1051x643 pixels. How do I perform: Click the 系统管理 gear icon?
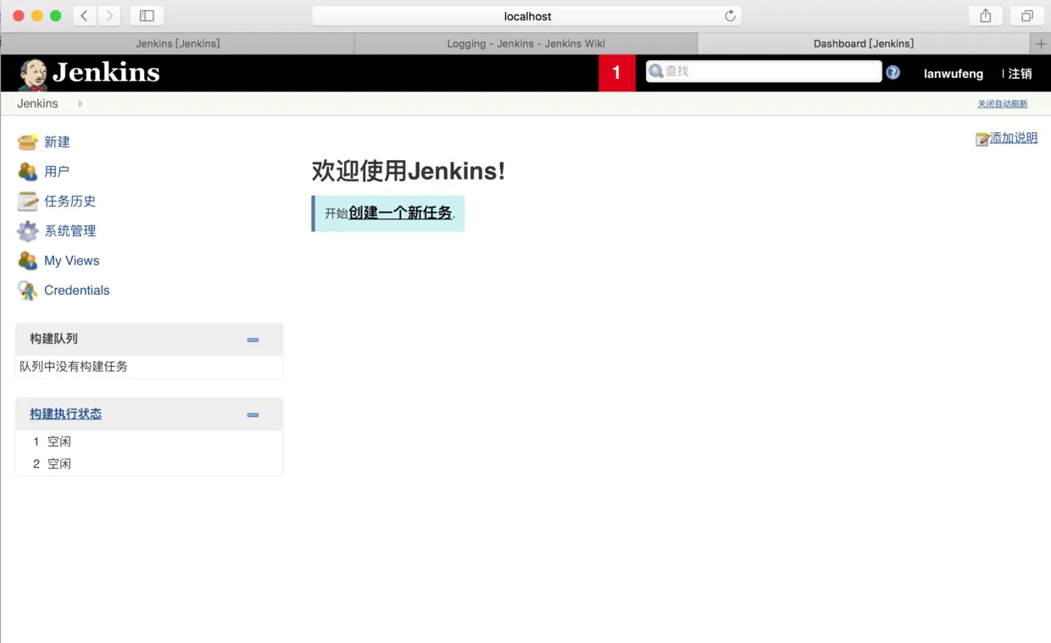28,230
